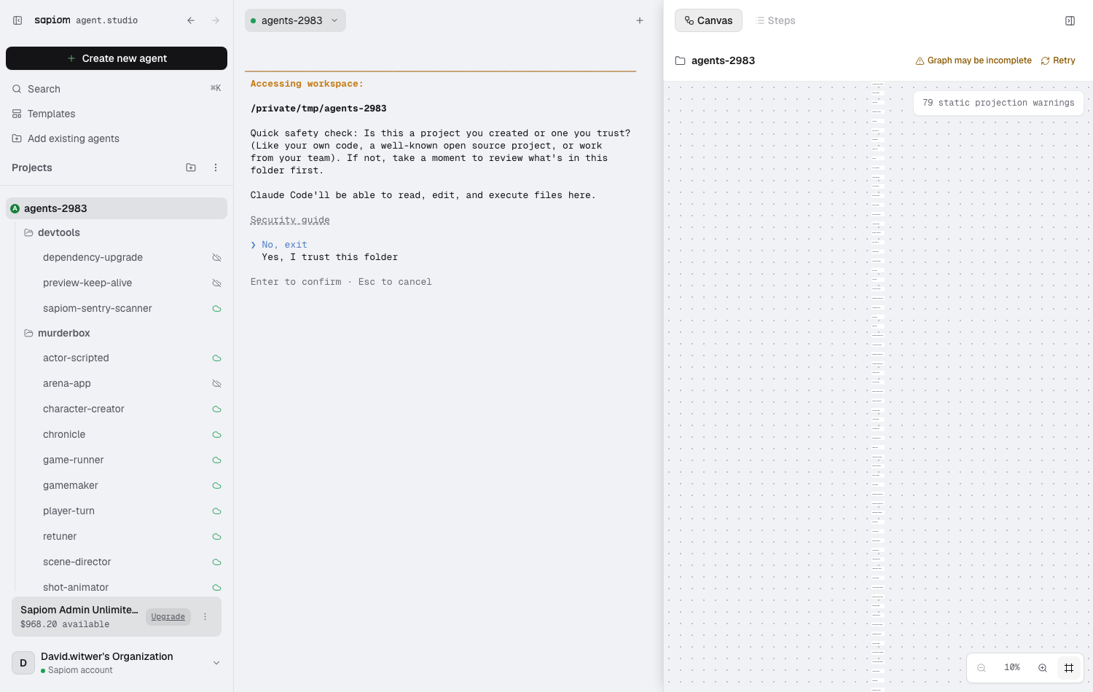
Task: Open the Projects options menu
Action: pos(216,168)
